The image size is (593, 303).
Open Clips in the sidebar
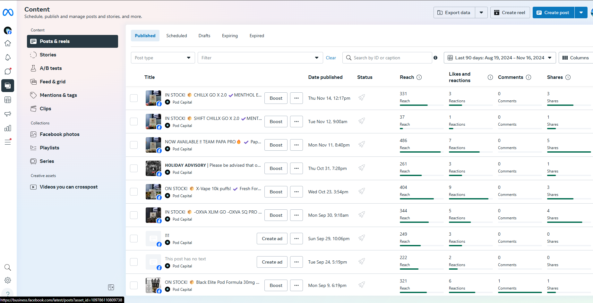pyautogui.click(x=73, y=109)
